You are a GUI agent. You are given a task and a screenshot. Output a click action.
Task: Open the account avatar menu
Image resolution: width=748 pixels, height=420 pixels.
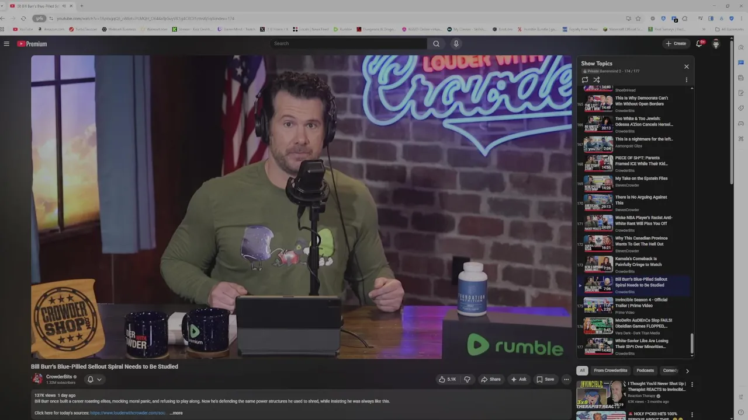coord(716,44)
